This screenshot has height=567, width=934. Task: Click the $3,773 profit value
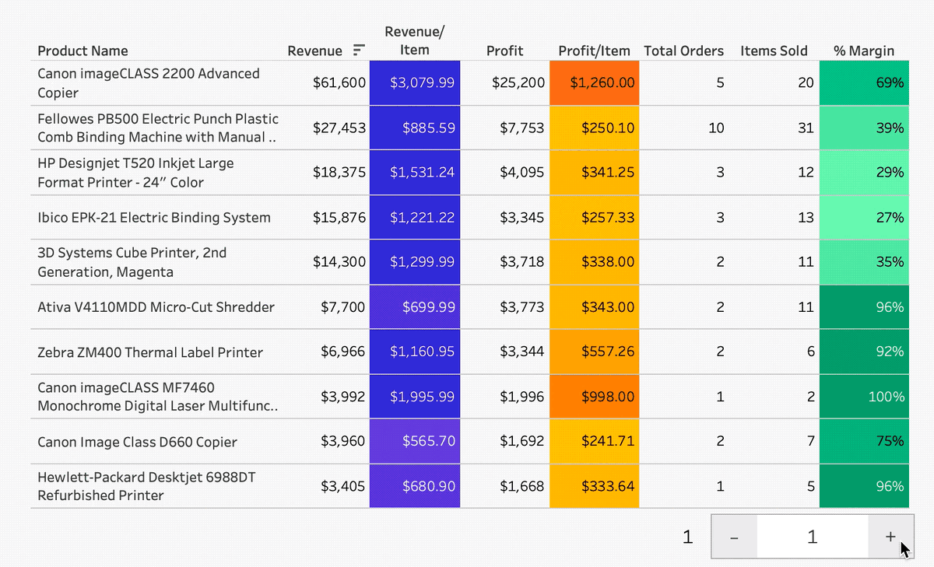click(x=521, y=307)
